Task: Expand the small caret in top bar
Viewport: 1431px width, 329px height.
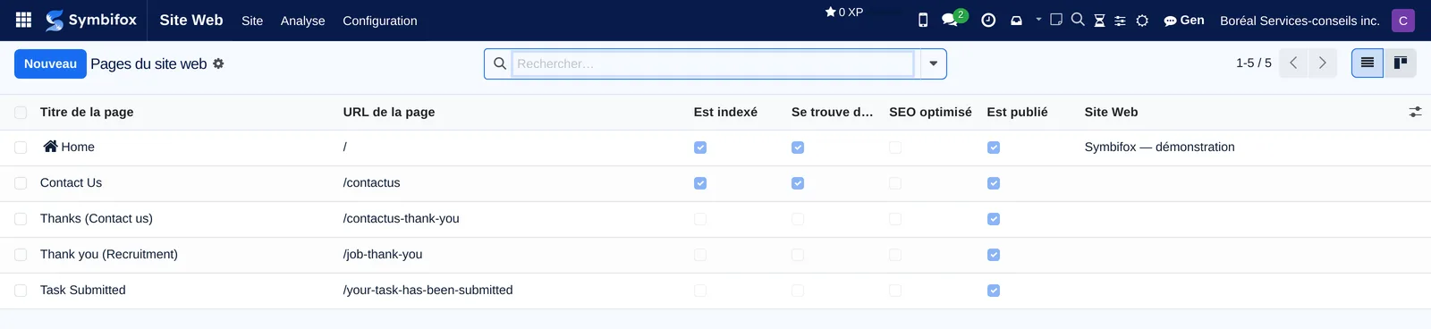Action: click(1038, 19)
